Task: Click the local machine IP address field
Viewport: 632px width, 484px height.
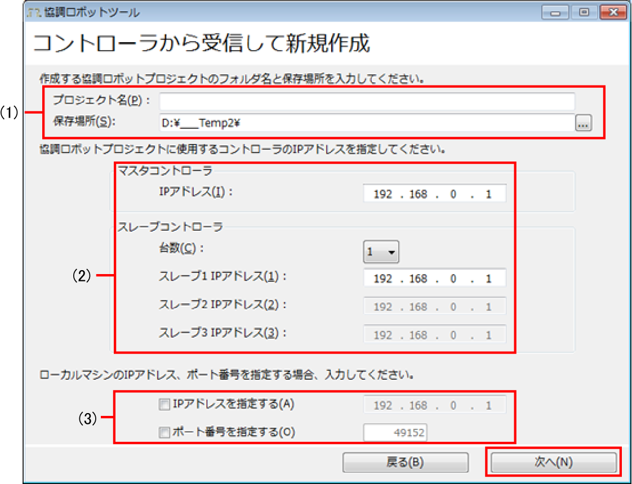Action: (x=434, y=405)
